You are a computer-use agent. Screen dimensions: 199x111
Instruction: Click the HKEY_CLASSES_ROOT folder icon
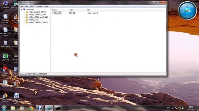(x=27, y=12)
